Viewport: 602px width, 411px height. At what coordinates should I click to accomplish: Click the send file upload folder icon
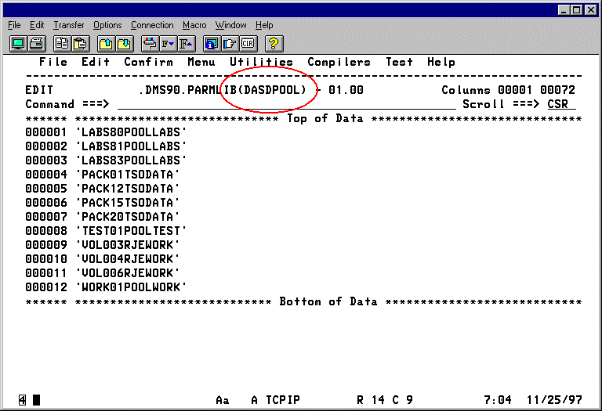[x=105, y=43]
